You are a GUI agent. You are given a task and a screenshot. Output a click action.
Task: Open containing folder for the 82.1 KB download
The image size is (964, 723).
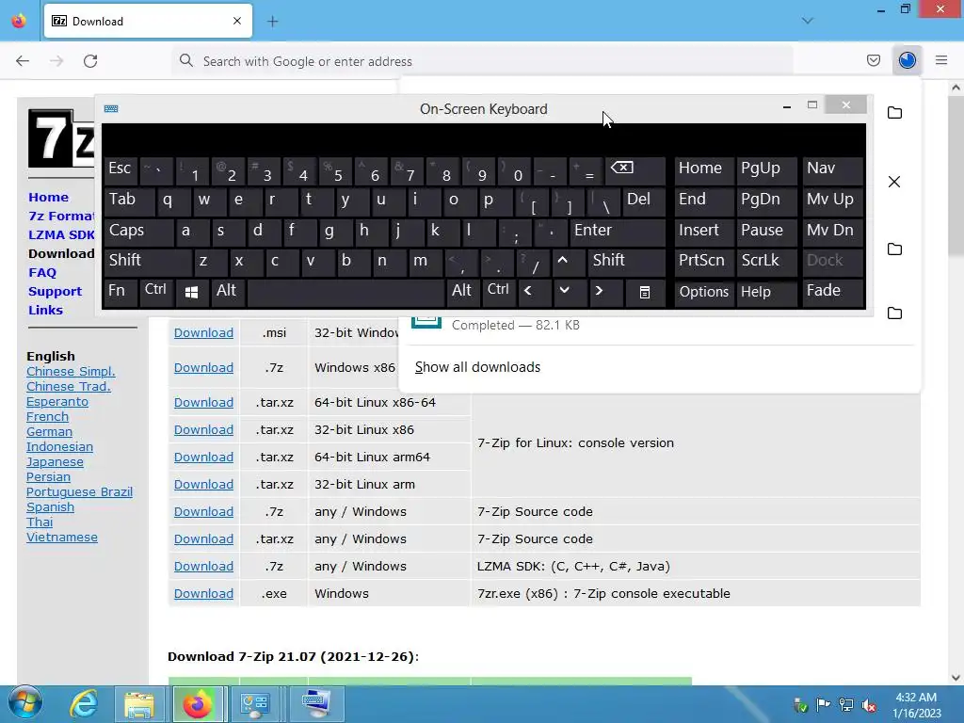(894, 313)
